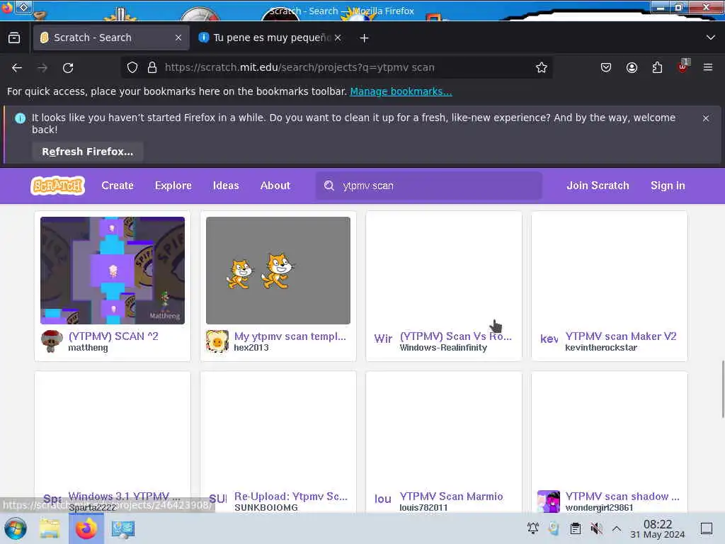
Task: Open the Create menu item
Action: [x=118, y=186]
